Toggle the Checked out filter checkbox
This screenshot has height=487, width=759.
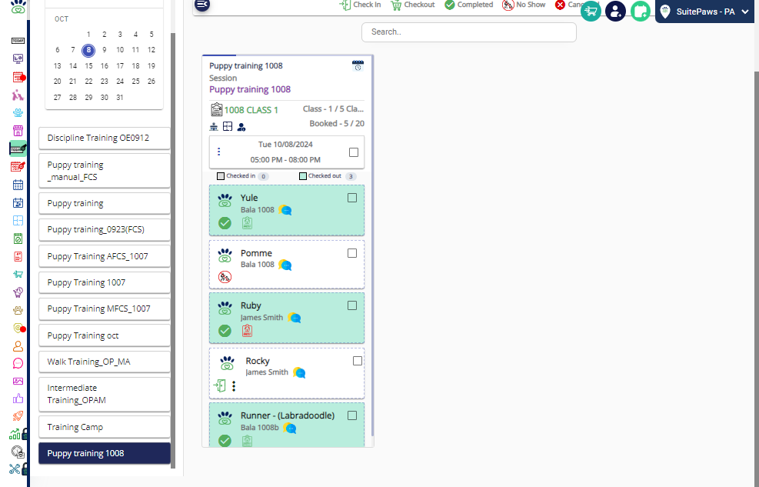303,176
